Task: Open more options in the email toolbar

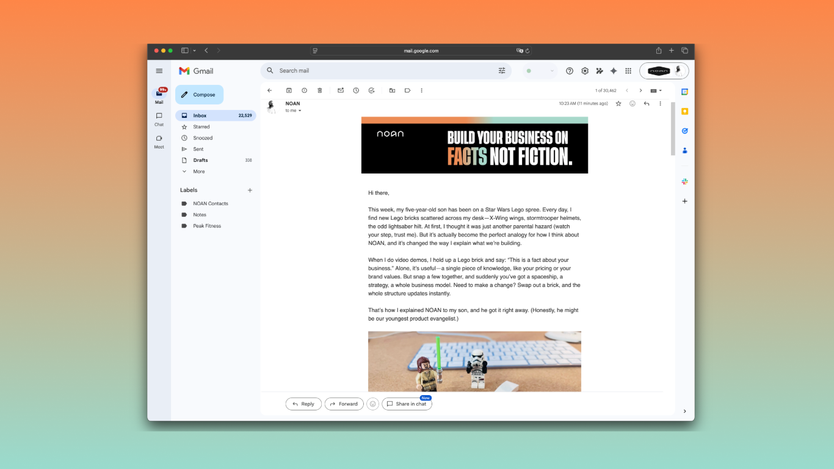Action: [421, 90]
